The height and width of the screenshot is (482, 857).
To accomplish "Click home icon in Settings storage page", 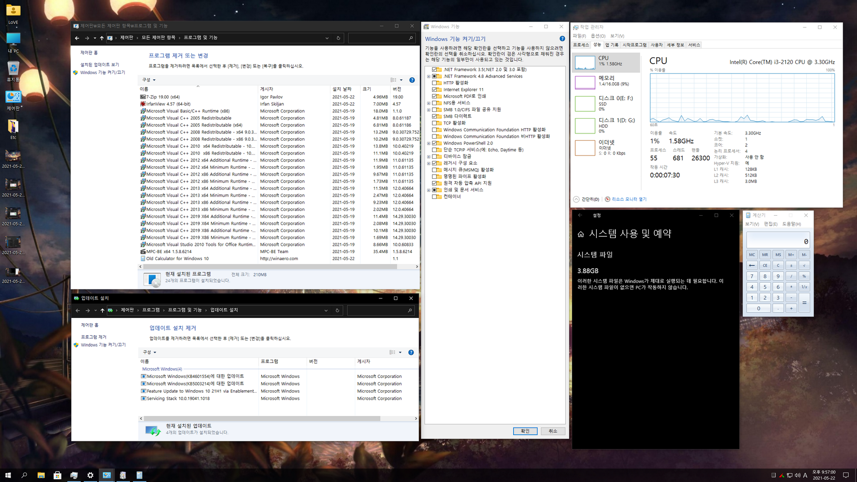I will pos(581,234).
